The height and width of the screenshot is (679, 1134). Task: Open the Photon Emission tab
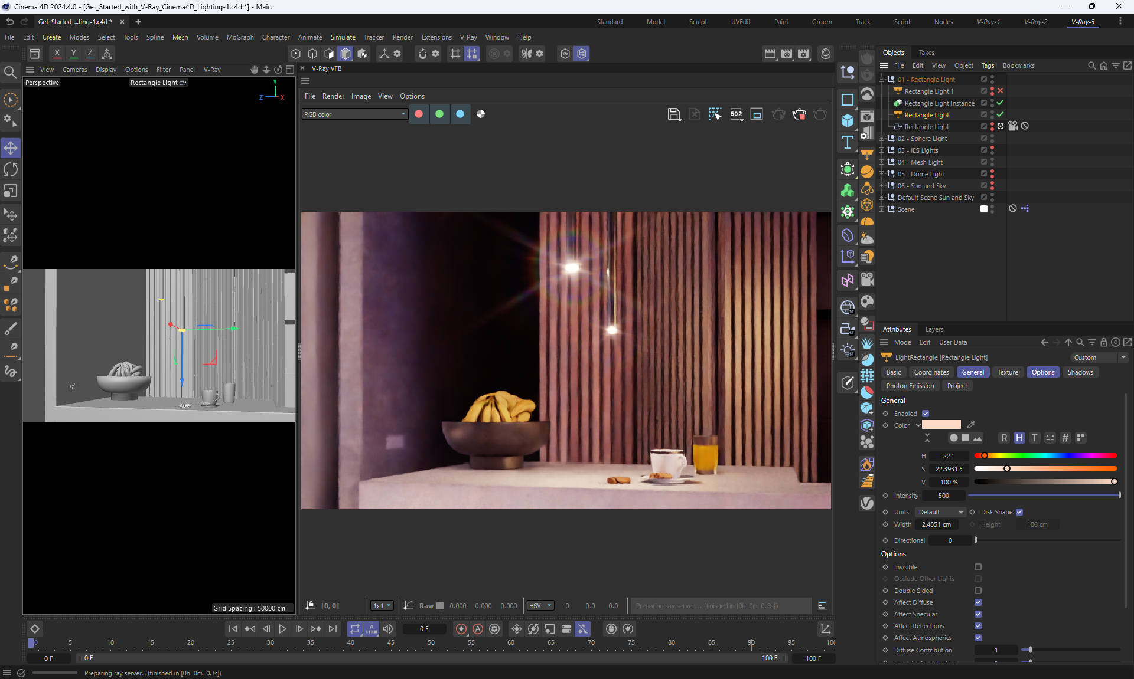[910, 386]
